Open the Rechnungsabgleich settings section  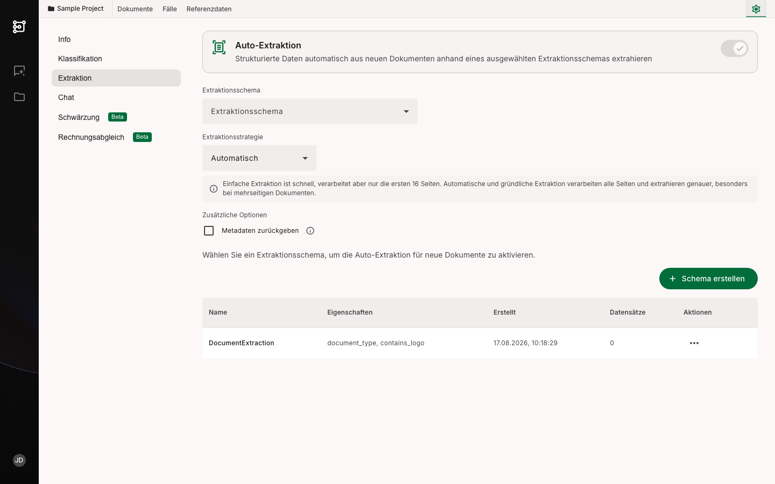coord(116,137)
